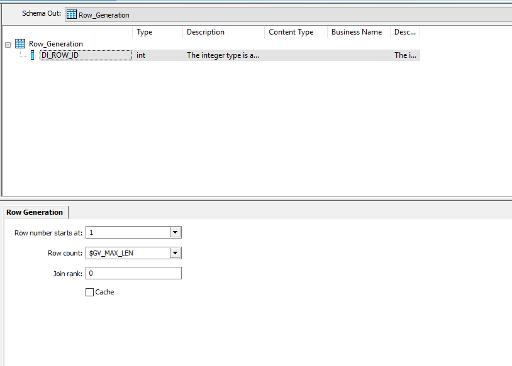Click the truncated Desc... column header

pyautogui.click(x=405, y=32)
